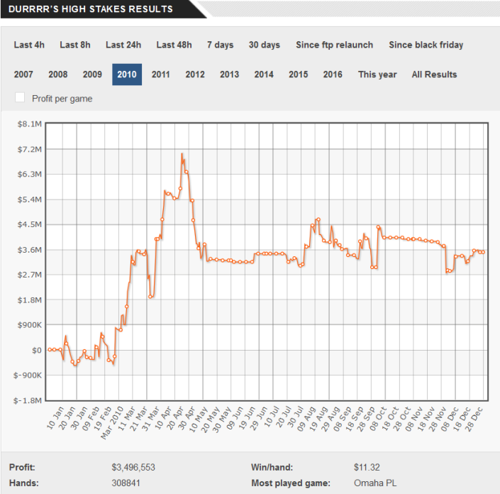Screen dimensions: 500x494
Task: Show the 30 days results
Action: coord(264,45)
